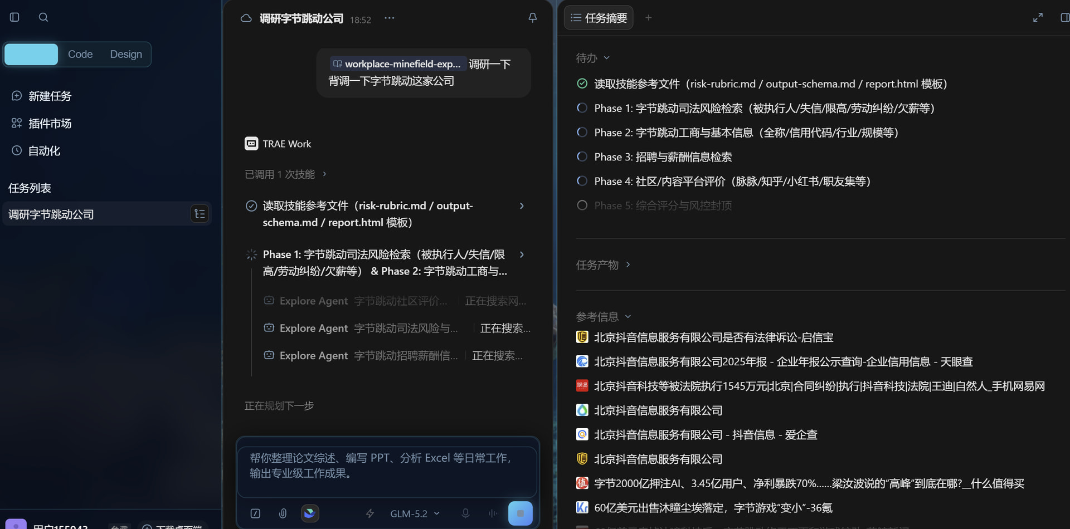The height and width of the screenshot is (529, 1070).
Task: Open the 启信宝 法律诉讼 reference link
Action: (x=705, y=337)
